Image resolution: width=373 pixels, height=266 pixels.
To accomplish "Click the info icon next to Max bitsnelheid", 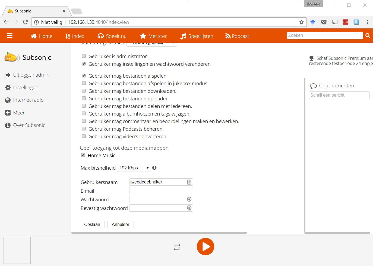I will 154,168.
